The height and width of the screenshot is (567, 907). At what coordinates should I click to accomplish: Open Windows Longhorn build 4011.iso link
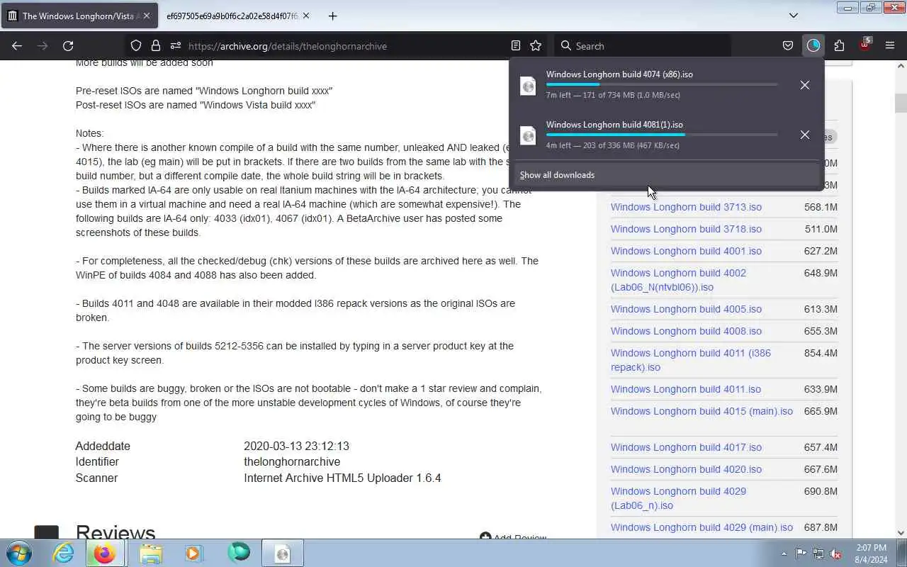click(685, 389)
